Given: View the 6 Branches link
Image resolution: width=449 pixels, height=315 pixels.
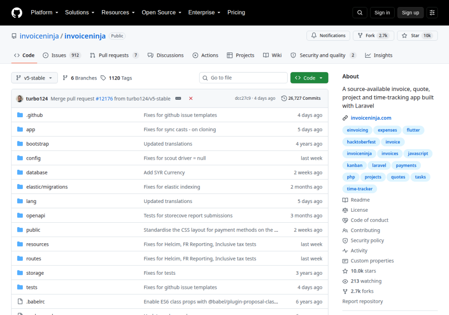Looking at the screenshot, I should [80, 78].
